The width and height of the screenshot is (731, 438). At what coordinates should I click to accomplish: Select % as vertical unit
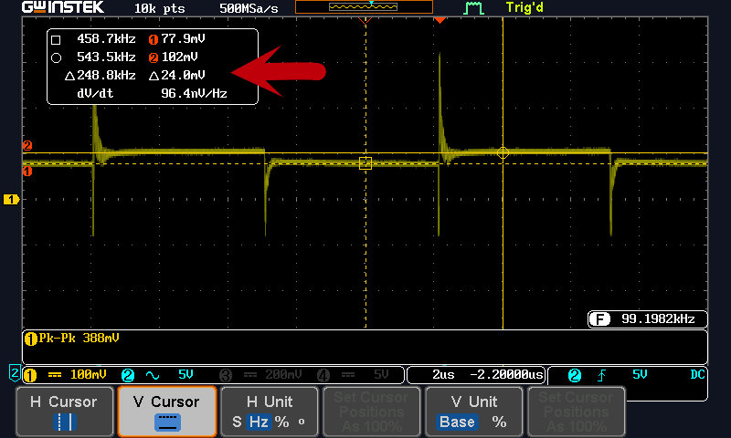499,422
